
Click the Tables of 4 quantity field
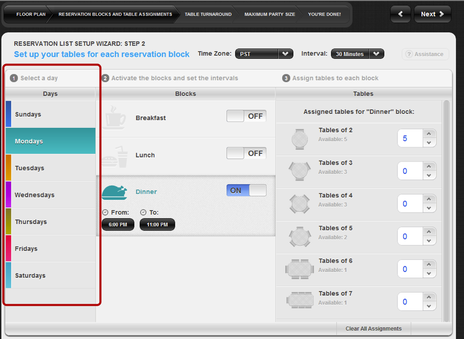[x=410, y=204]
